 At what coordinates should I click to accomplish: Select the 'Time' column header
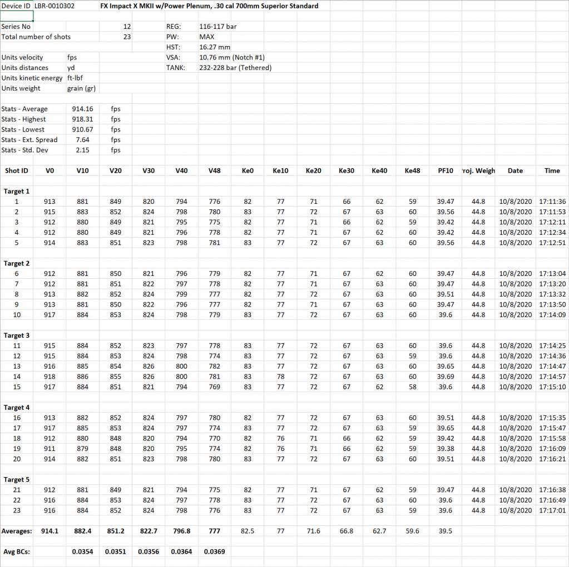point(552,170)
